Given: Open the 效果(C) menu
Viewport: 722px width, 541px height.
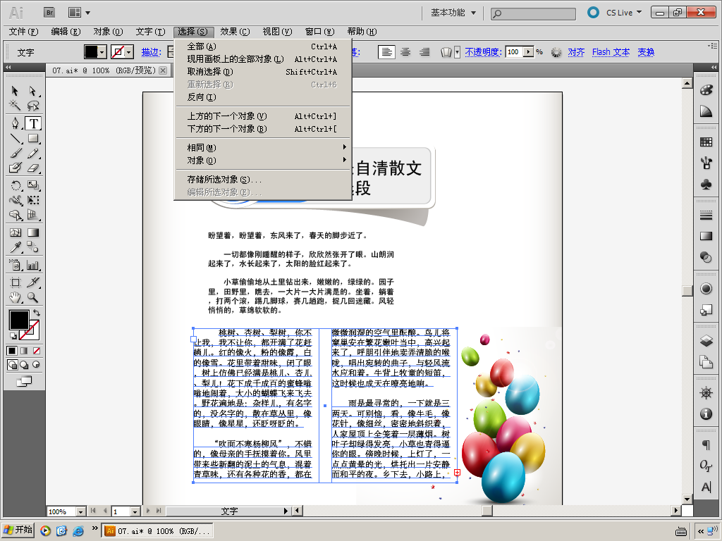Looking at the screenshot, I should tap(234, 31).
